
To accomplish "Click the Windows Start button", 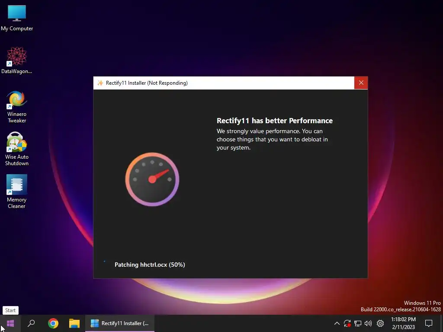I will click(10, 323).
